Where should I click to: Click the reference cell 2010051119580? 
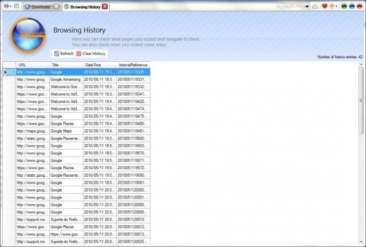tap(133, 176)
